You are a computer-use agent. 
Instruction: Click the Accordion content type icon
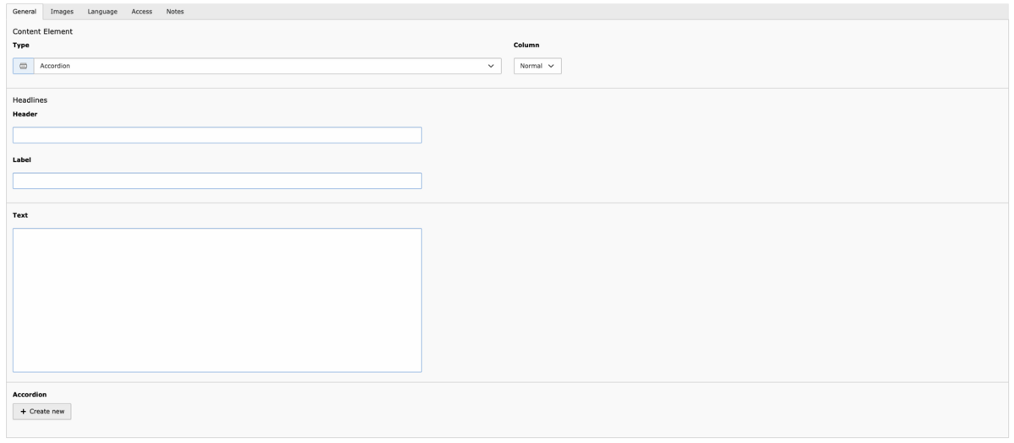tap(23, 66)
